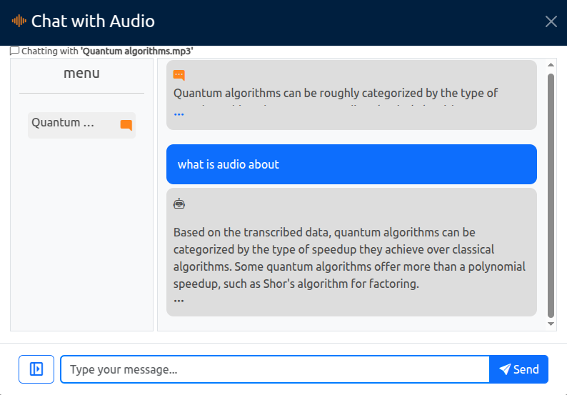Expand bot response via dark ellipsis

(179, 301)
